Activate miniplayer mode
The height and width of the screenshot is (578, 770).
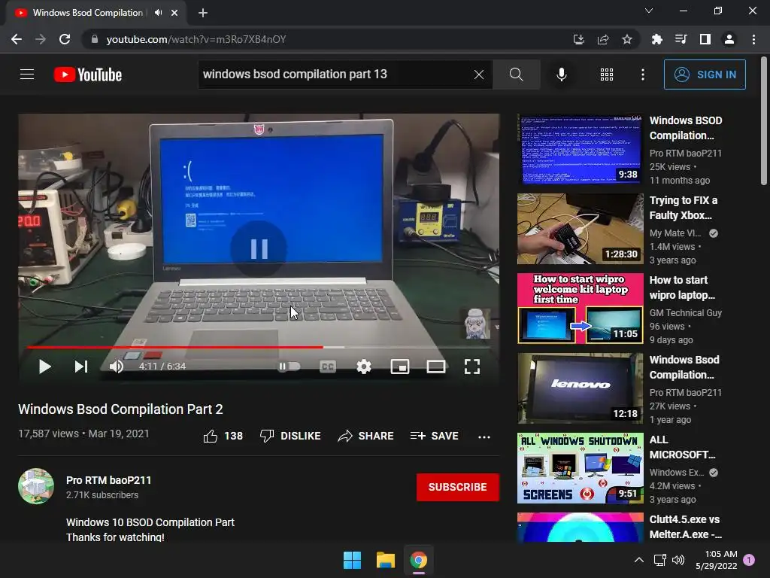click(400, 367)
